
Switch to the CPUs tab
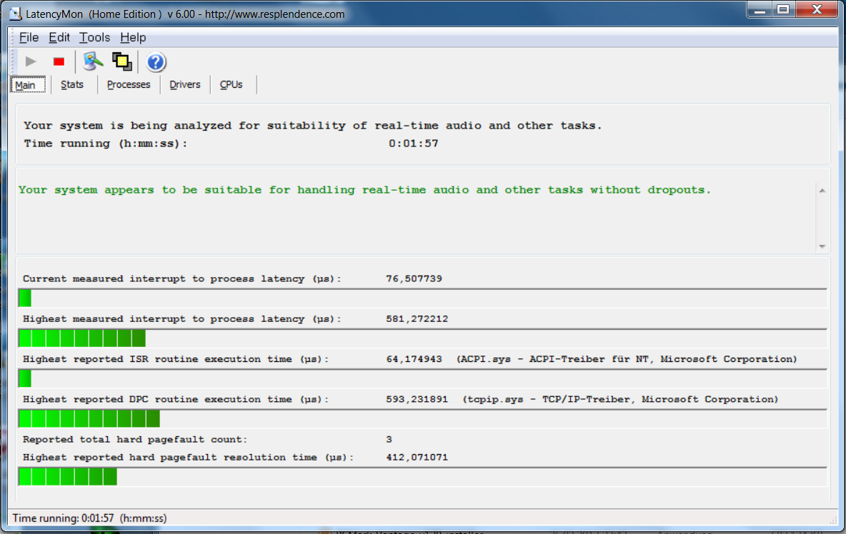tap(231, 85)
